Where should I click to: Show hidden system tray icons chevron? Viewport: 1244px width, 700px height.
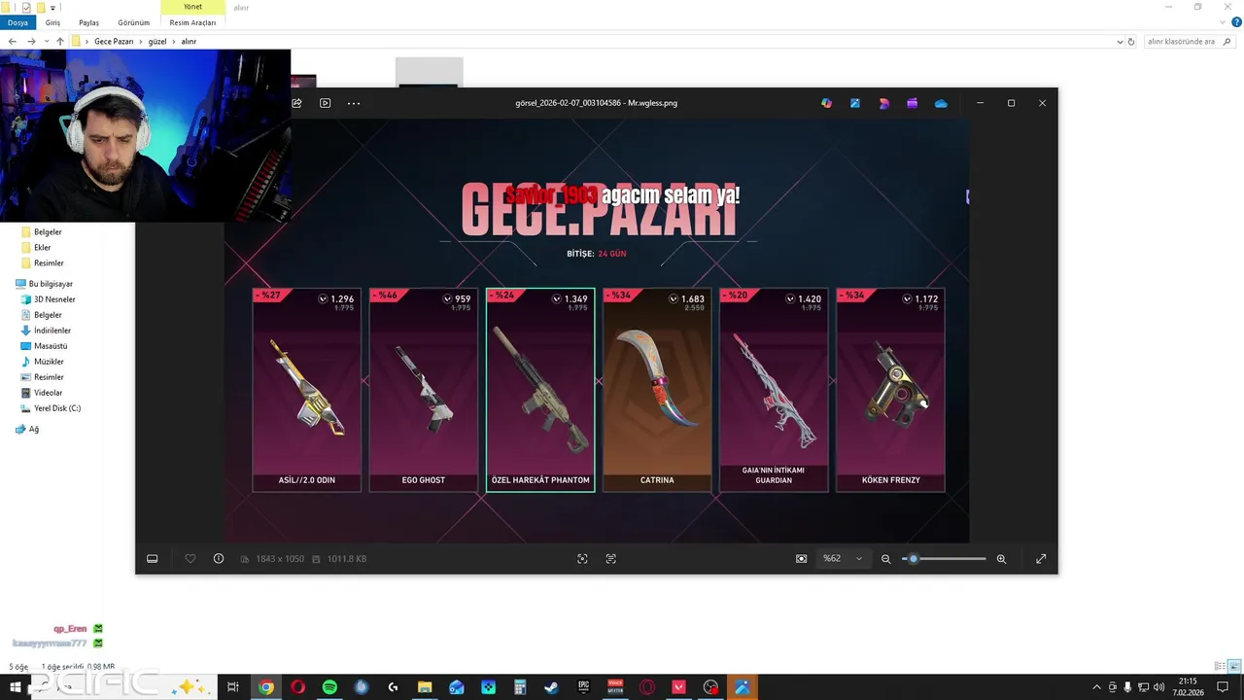click(1096, 687)
